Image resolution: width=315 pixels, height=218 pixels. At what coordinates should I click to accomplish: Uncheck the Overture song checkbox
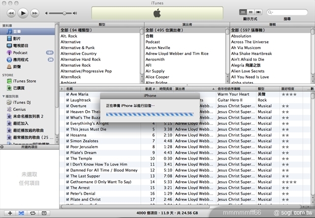click(x=67, y=106)
